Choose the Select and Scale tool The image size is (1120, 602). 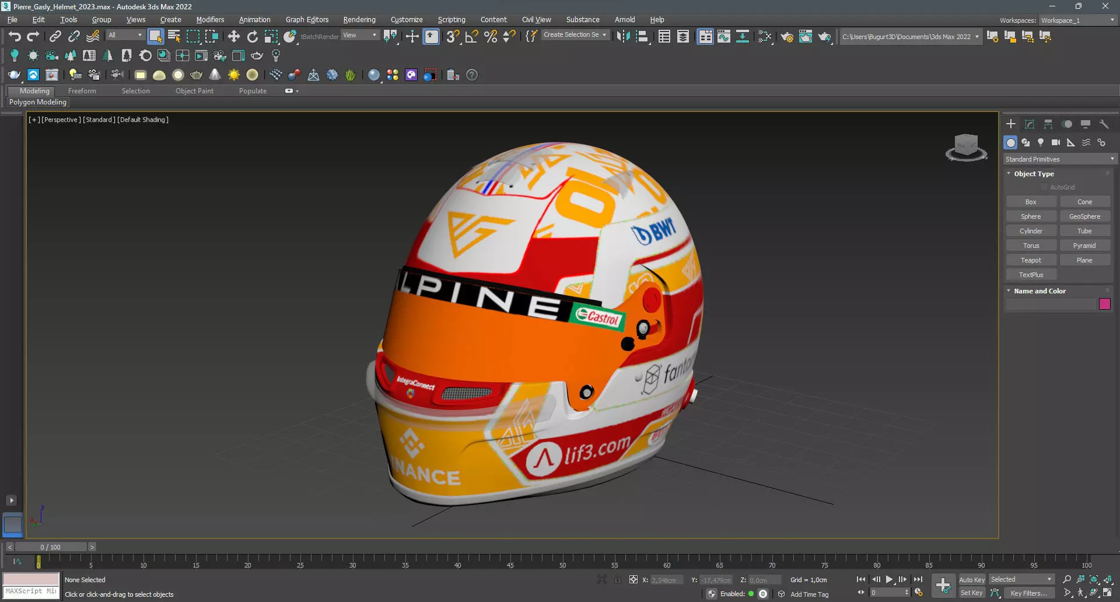[x=271, y=37]
